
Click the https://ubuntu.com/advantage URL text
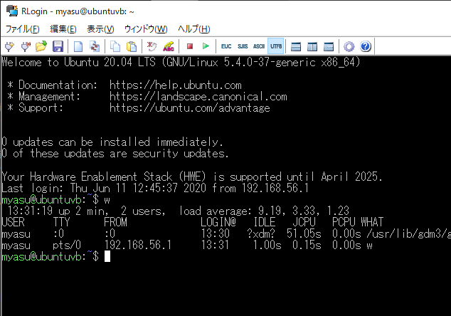(x=189, y=108)
